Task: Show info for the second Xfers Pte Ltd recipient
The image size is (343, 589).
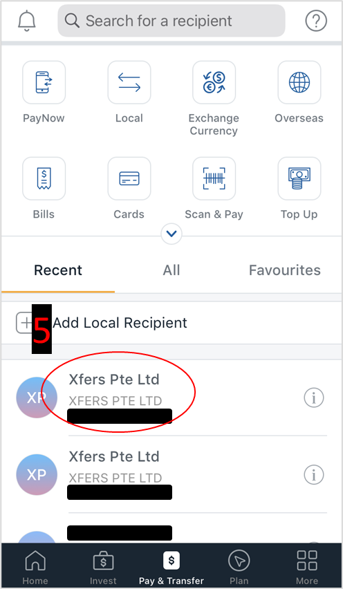Action: [314, 475]
